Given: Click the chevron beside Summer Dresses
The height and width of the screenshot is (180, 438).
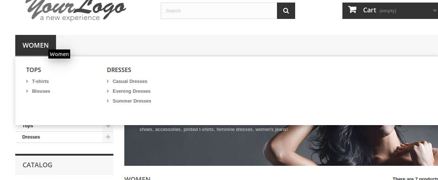Looking at the screenshot, I should click(108, 101).
